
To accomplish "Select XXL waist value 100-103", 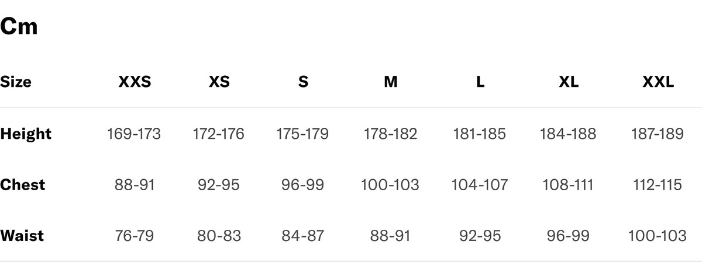I will pyautogui.click(x=657, y=236).
